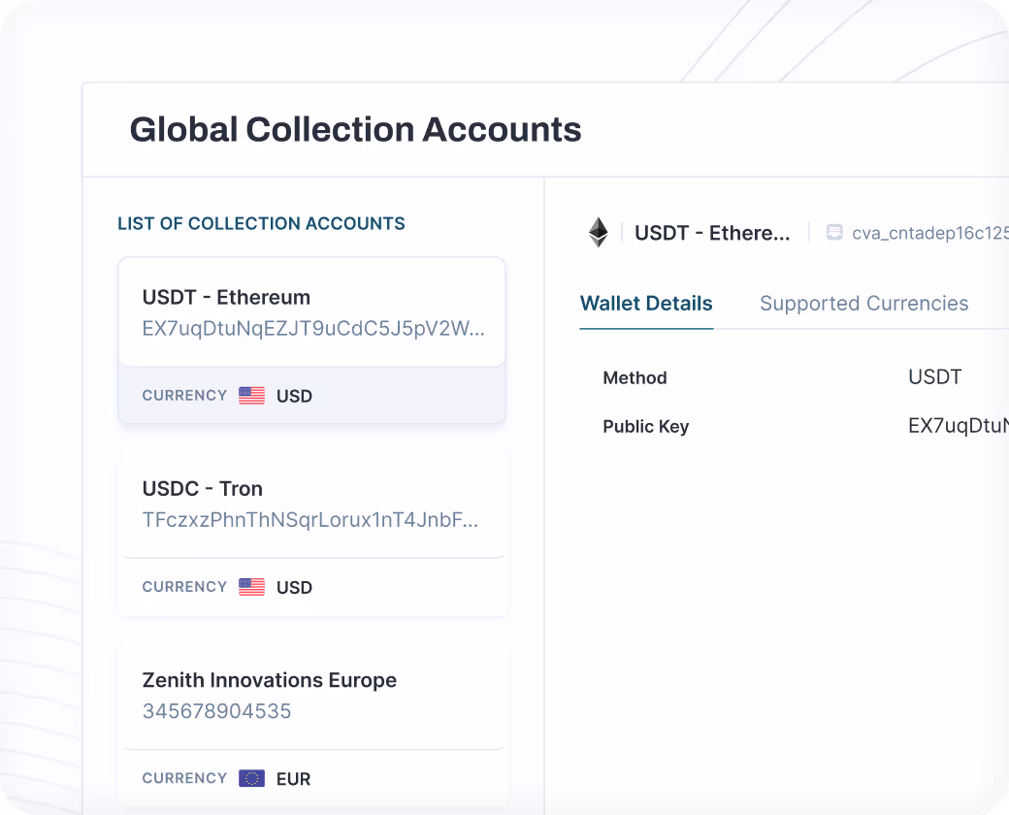Open the Supported Currencies tab
Screen dimensions: 1009x815
(x=863, y=304)
